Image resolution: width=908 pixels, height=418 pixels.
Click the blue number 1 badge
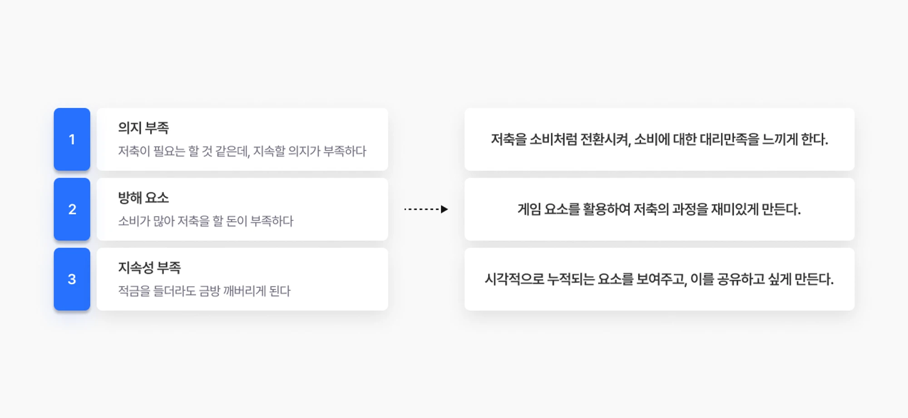click(72, 139)
